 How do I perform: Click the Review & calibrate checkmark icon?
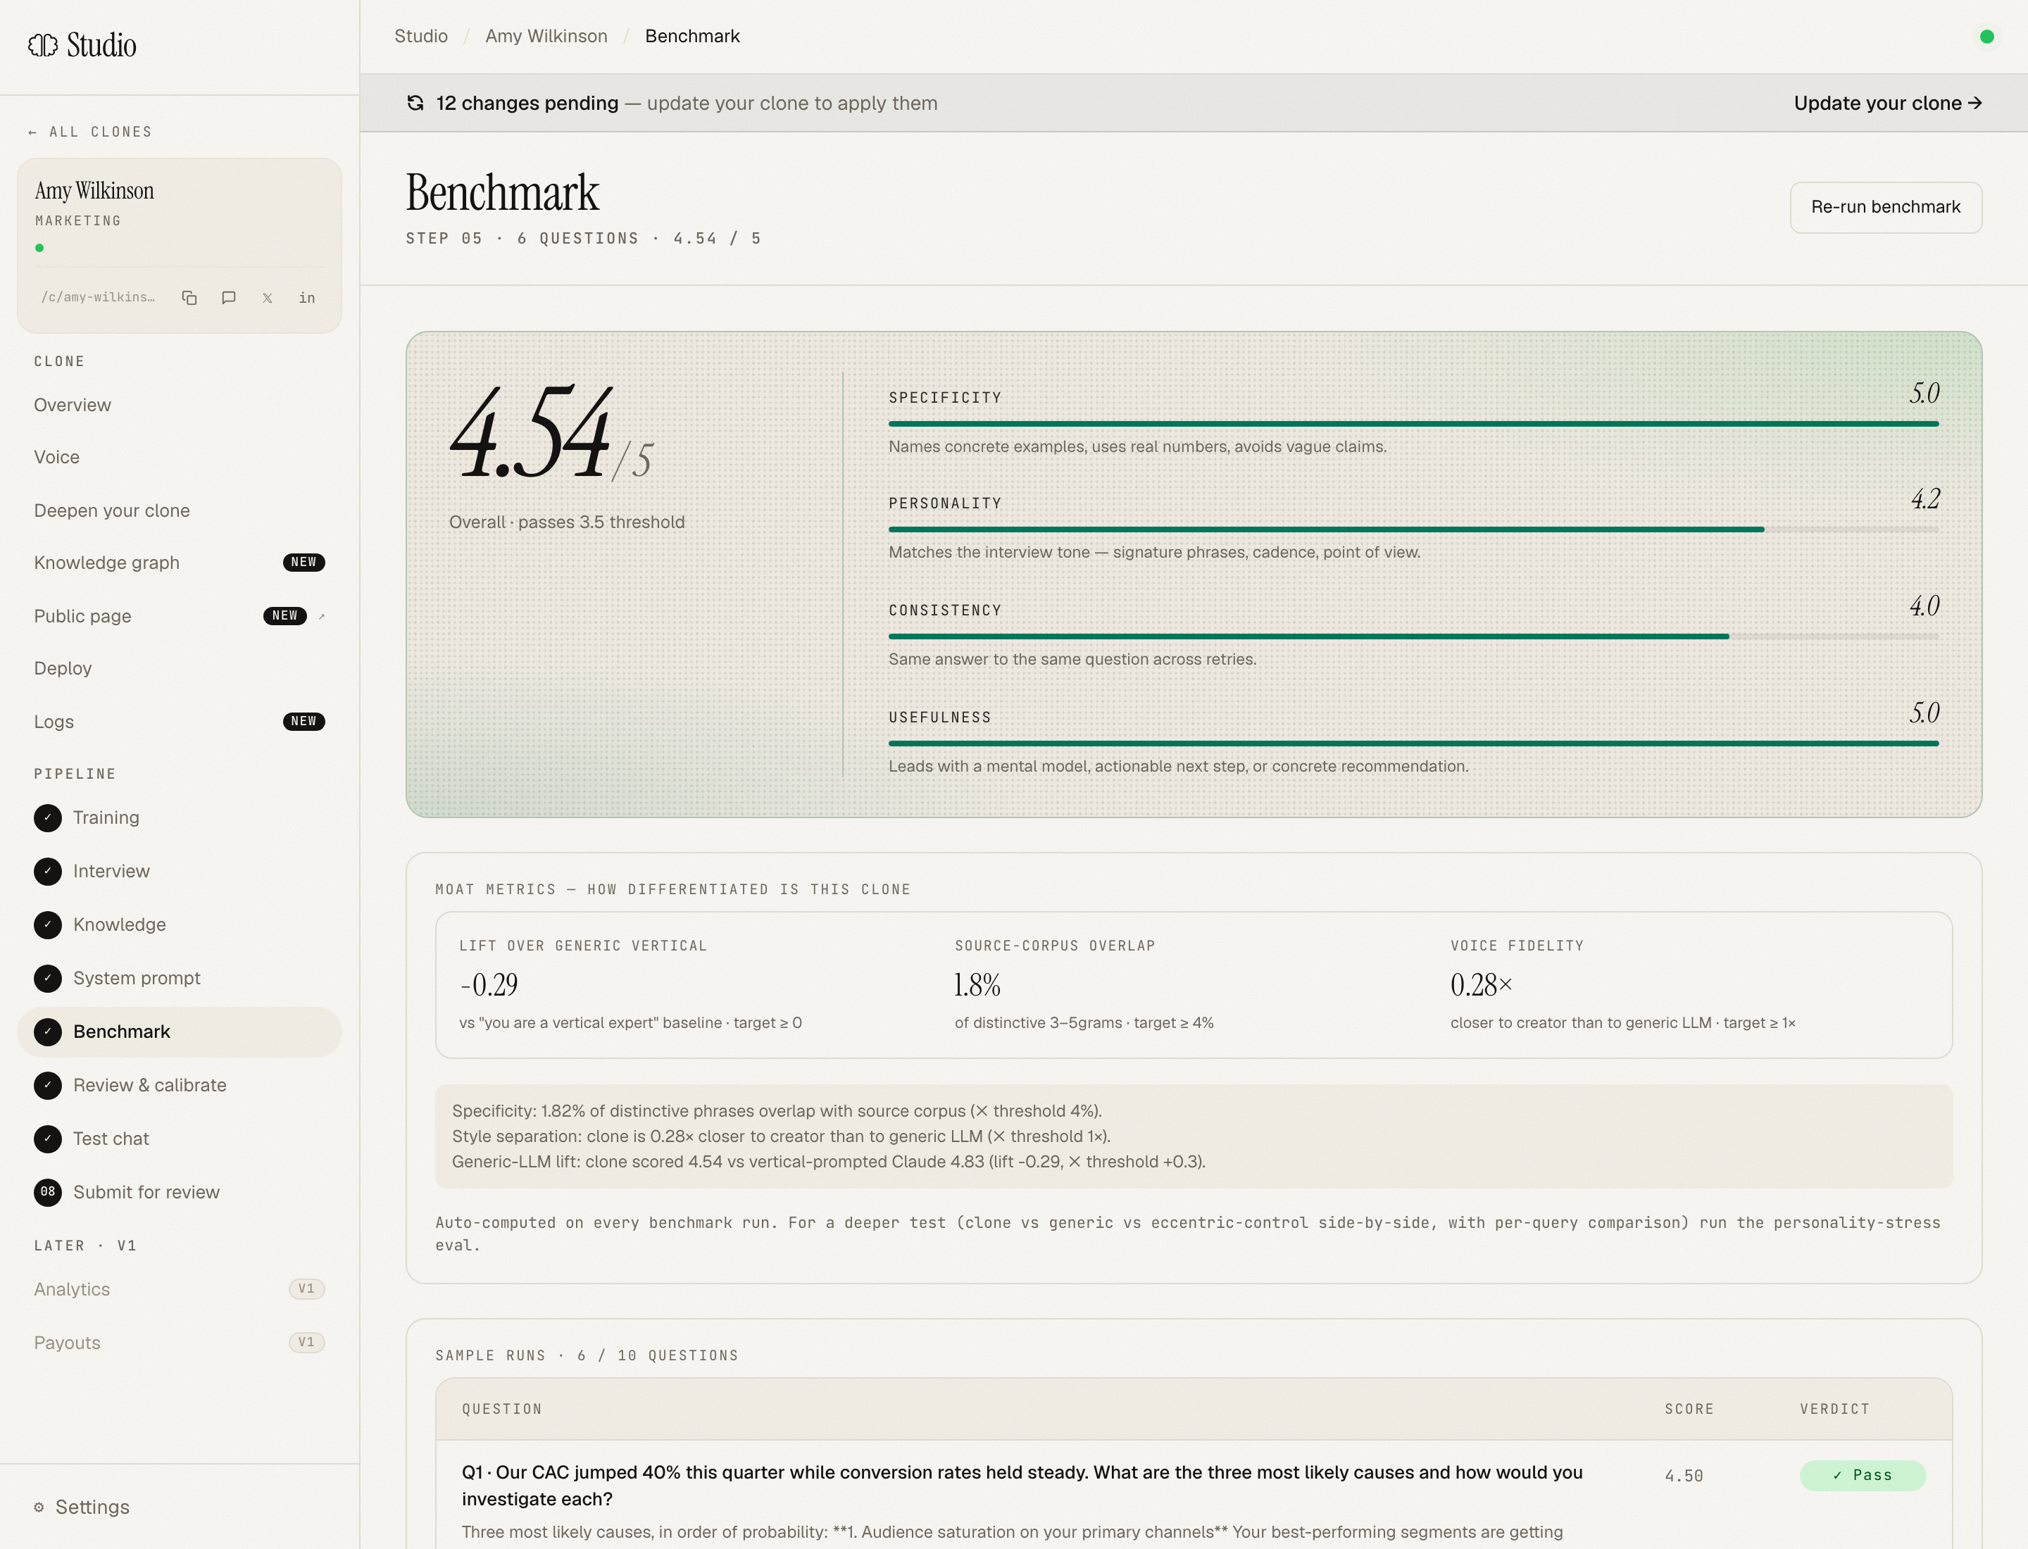(x=48, y=1085)
